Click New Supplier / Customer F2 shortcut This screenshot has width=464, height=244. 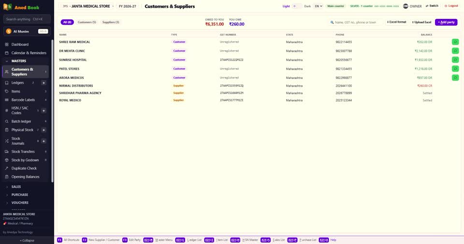point(101,240)
